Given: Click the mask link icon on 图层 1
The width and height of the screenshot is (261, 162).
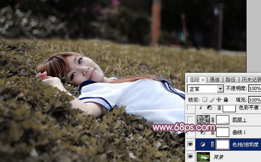Looking at the screenshot, I should tap(213, 120).
